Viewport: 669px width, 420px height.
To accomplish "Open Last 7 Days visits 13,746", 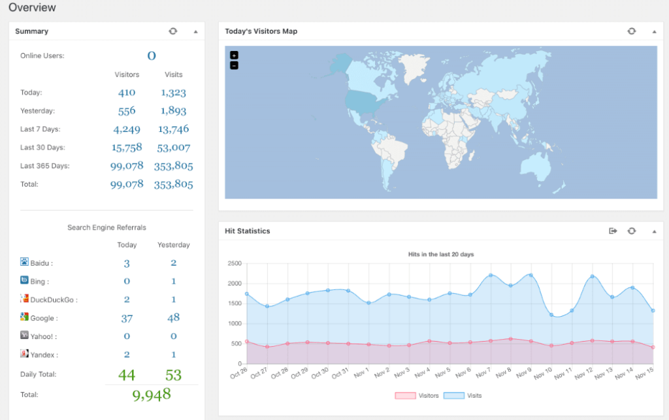I will pos(173,129).
